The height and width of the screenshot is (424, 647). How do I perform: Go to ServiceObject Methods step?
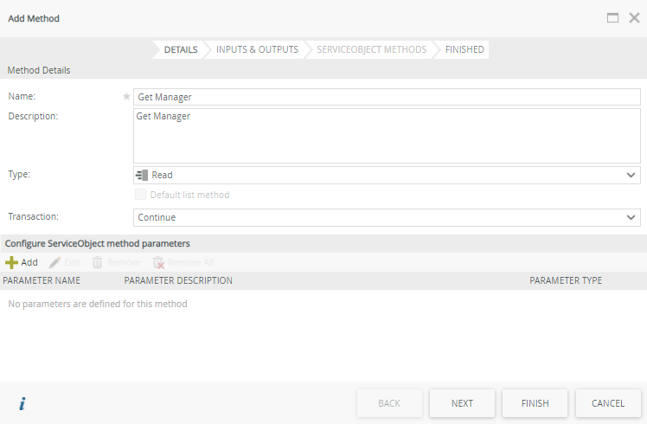371,49
